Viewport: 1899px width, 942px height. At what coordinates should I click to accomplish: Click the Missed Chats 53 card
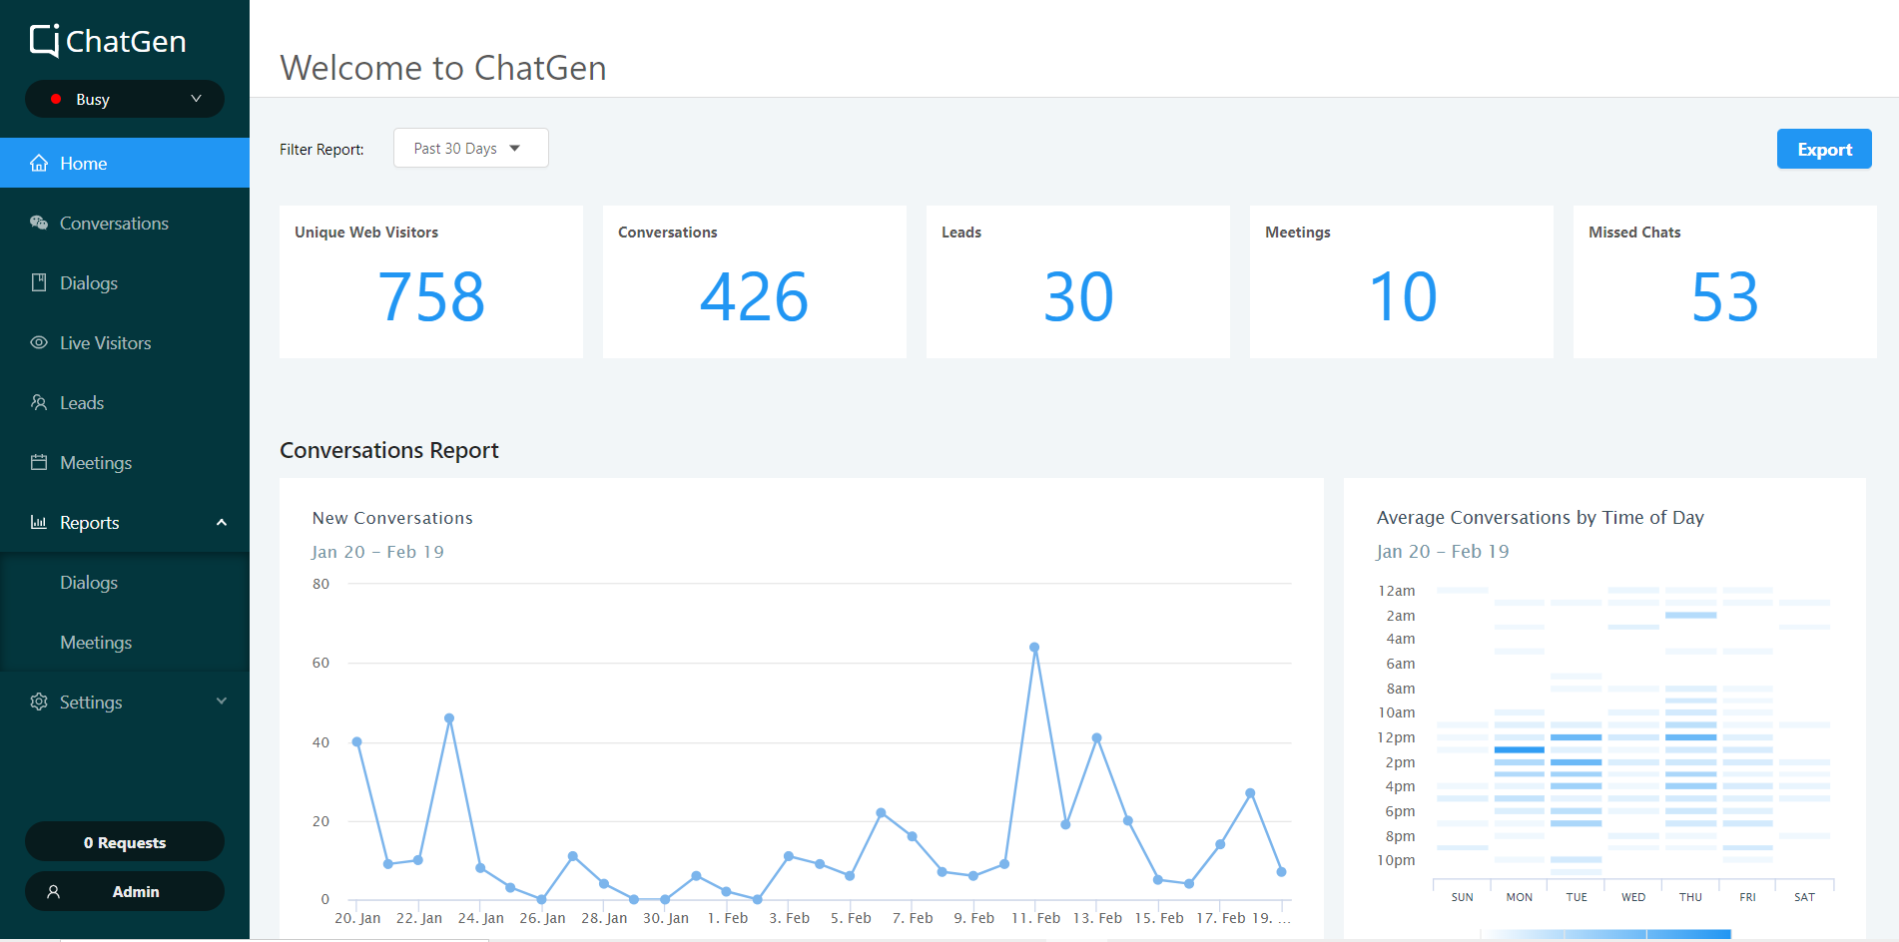pyautogui.click(x=1725, y=281)
